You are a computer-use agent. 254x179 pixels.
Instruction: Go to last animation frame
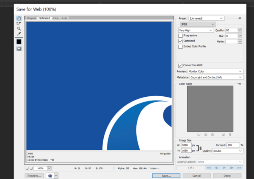click(x=240, y=168)
